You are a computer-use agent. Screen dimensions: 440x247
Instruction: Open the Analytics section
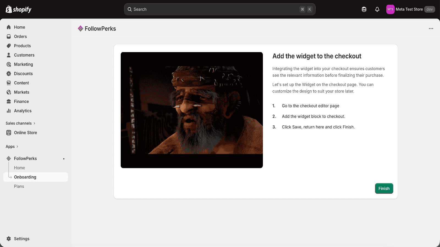pos(35,111)
